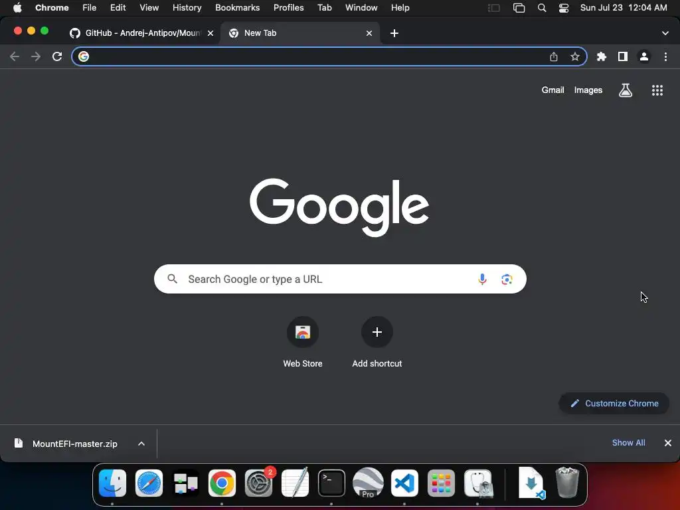The height and width of the screenshot is (510, 680).
Task: Open System Settings from the Dock
Action: coord(258,483)
